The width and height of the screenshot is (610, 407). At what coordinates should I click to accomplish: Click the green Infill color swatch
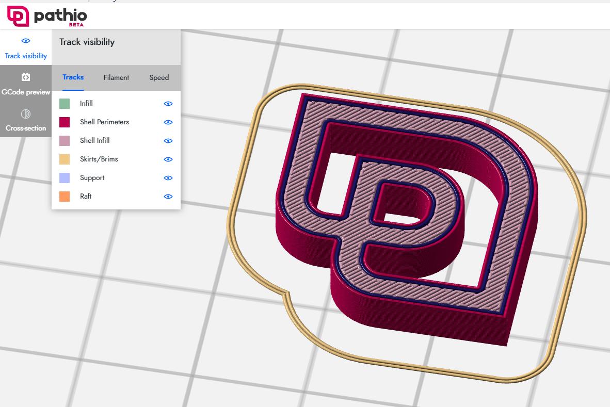[x=65, y=103]
